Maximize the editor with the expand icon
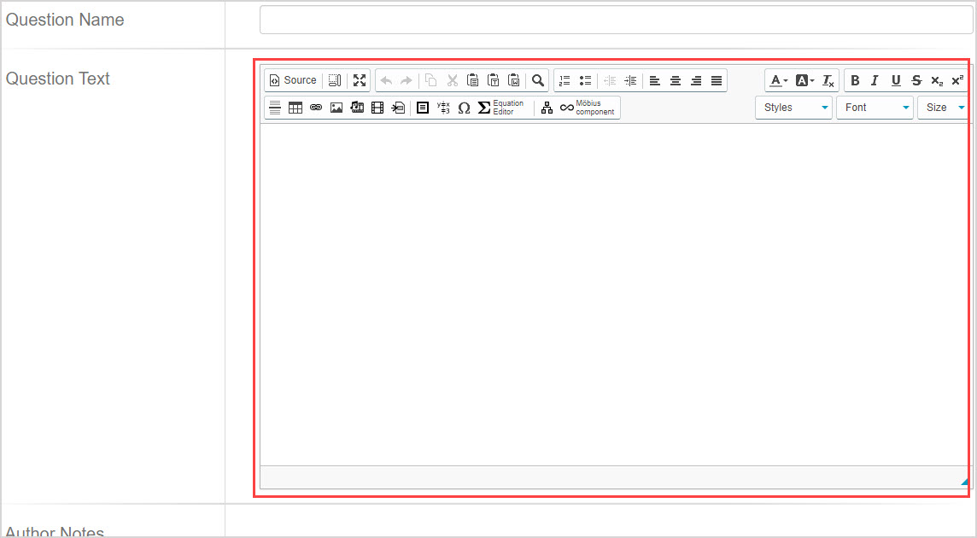Image resolution: width=977 pixels, height=538 pixels. click(x=360, y=80)
